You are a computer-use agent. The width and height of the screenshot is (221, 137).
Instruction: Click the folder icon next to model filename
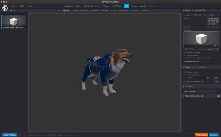pos(218,15)
